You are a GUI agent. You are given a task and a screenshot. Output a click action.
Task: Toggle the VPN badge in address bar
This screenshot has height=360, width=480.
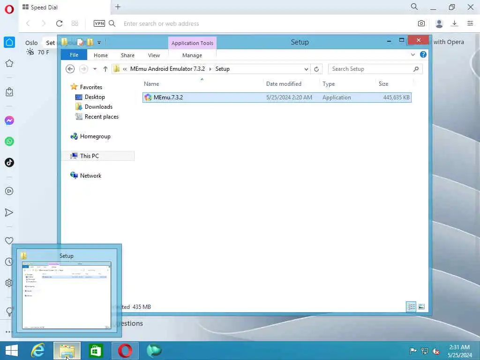click(99, 23)
